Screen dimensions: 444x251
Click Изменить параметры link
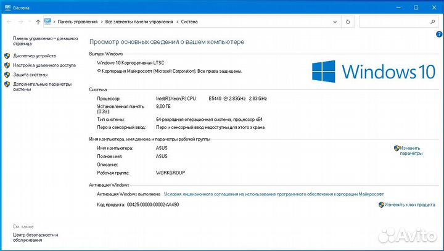(x=411, y=150)
